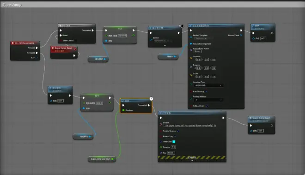
Task: Click the Completed exec pin on Do Once node
Action: click(x=92, y=30)
